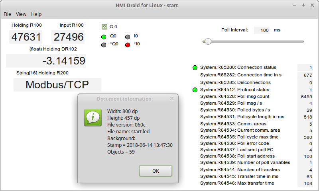
Task: Click the Holding R100 value 47631
Action: click(26, 37)
